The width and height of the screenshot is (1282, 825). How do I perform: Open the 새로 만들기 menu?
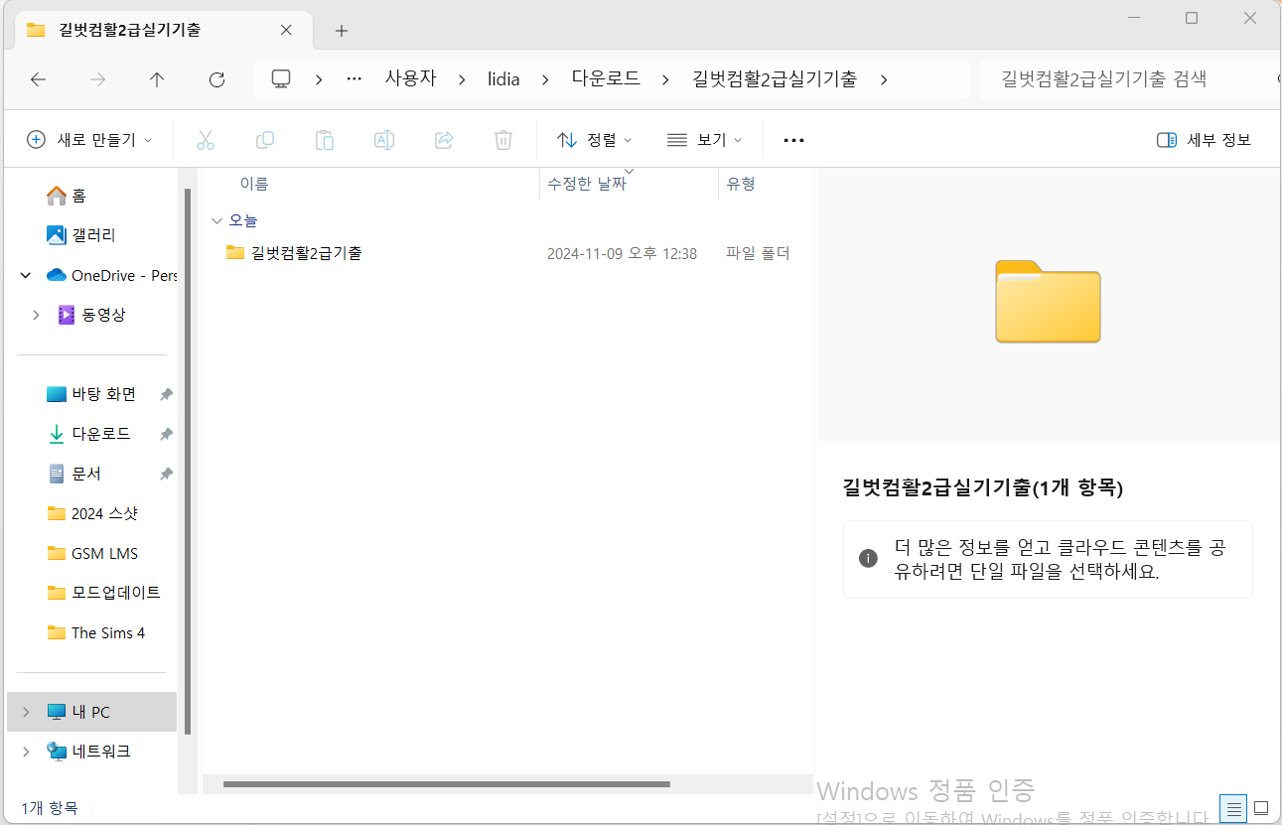89,140
